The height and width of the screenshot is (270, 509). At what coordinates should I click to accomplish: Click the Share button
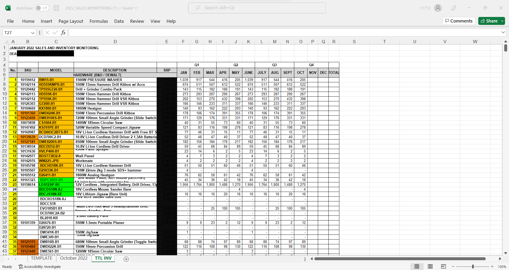tap(489, 21)
